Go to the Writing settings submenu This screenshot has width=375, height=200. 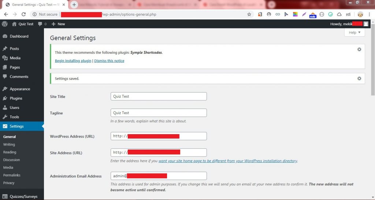(9, 144)
